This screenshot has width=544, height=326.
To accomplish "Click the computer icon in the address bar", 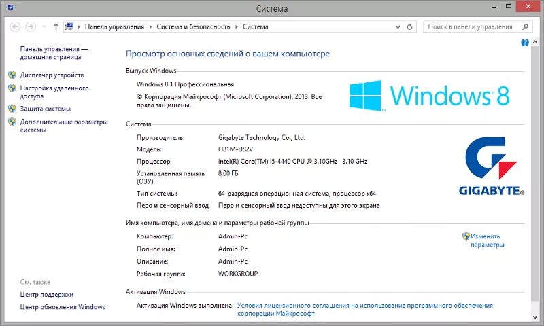I will [69, 26].
